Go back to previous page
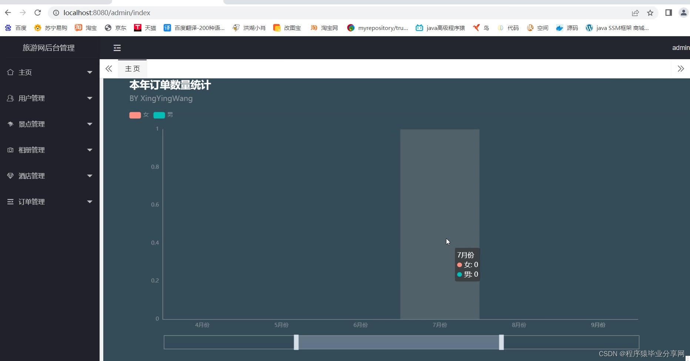Image resolution: width=690 pixels, height=361 pixels. [x=8, y=13]
